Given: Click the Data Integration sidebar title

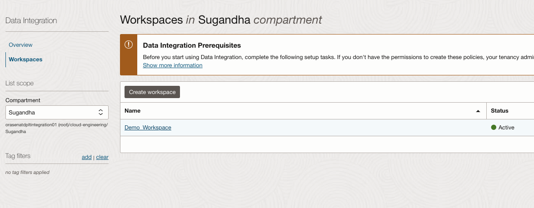Looking at the screenshot, I should click(x=31, y=20).
